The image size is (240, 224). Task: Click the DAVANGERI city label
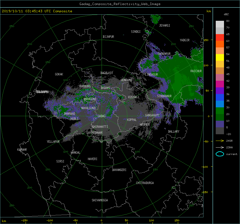(119, 170)
